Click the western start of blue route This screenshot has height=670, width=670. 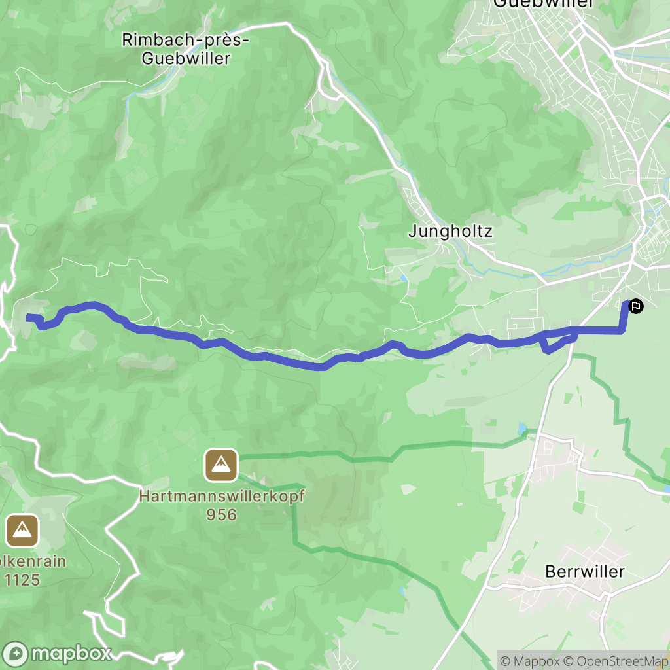click(x=30, y=317)
